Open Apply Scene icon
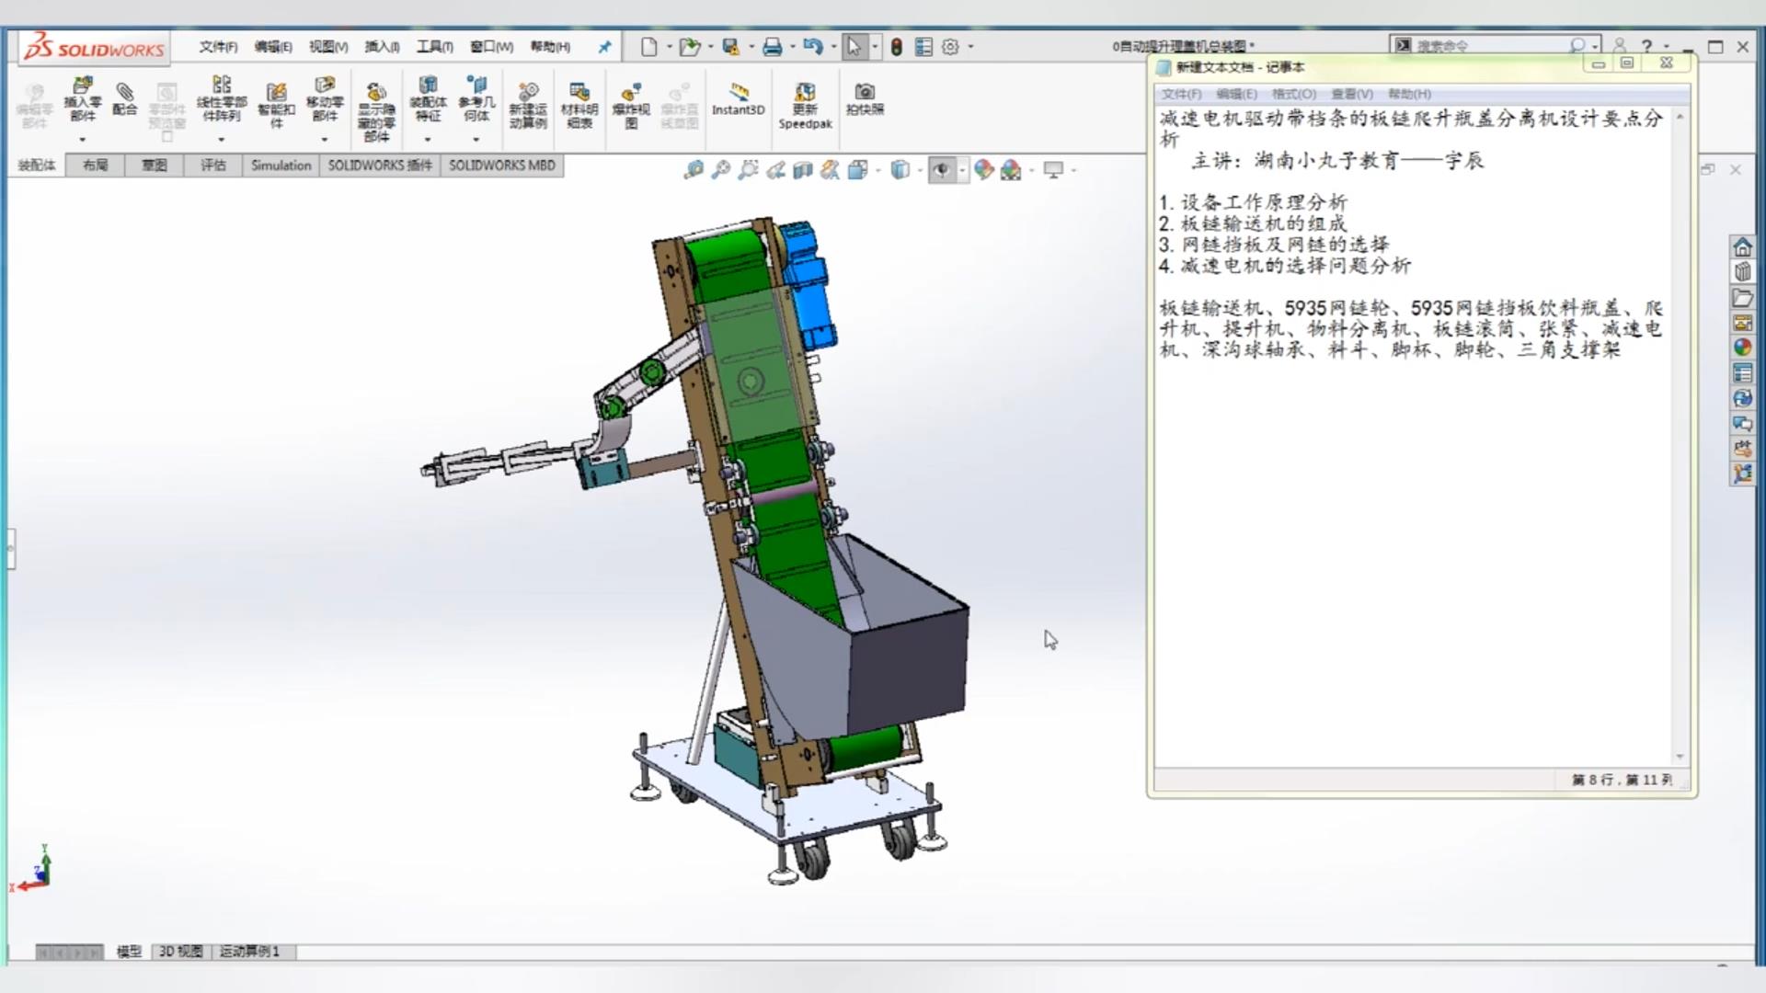The width and height of the screenshot is (1766, 993). point(1011,170)
